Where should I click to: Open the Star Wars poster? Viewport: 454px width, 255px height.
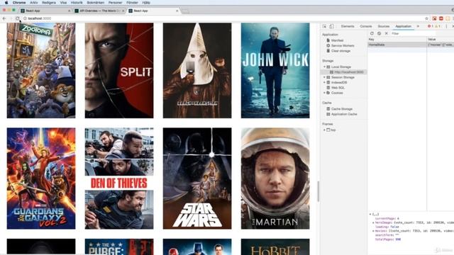point(197,178)
